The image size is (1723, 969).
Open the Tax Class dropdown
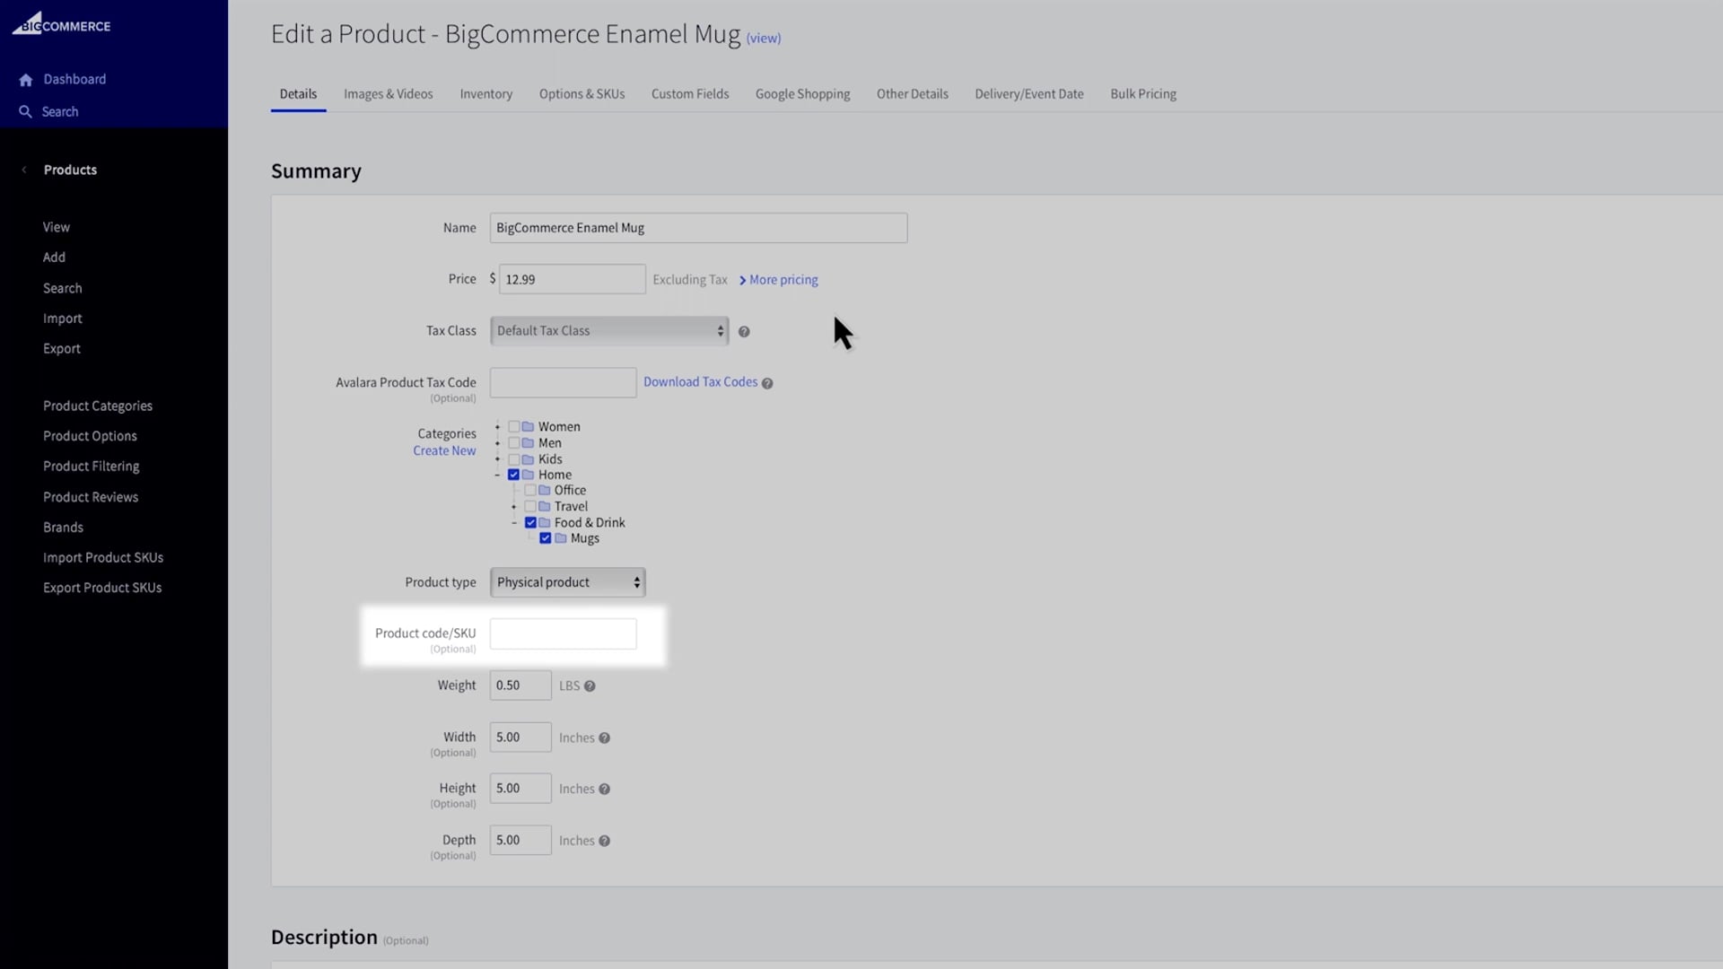coord(609,331)
